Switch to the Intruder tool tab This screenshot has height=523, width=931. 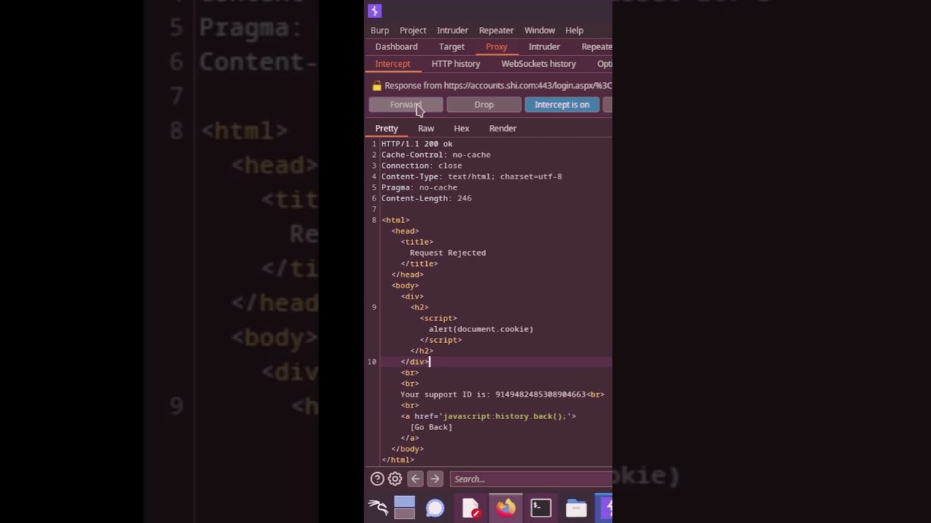pyautogui.click(x=544, y=46)
